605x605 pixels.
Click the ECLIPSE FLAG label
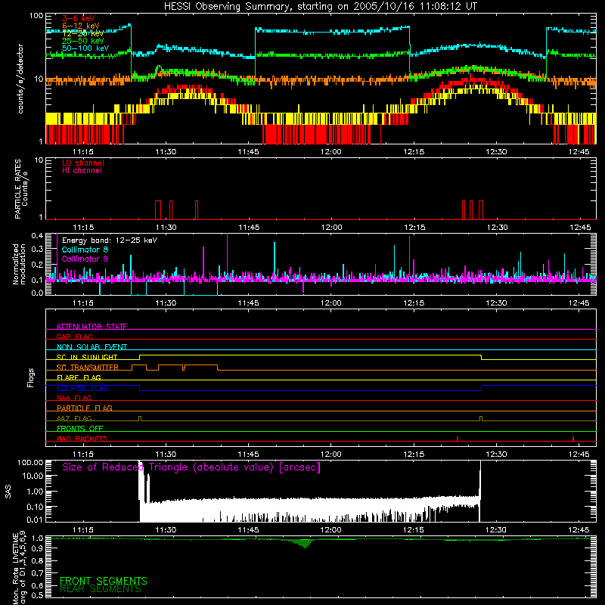pyautogui.click(x=82, y=388)
